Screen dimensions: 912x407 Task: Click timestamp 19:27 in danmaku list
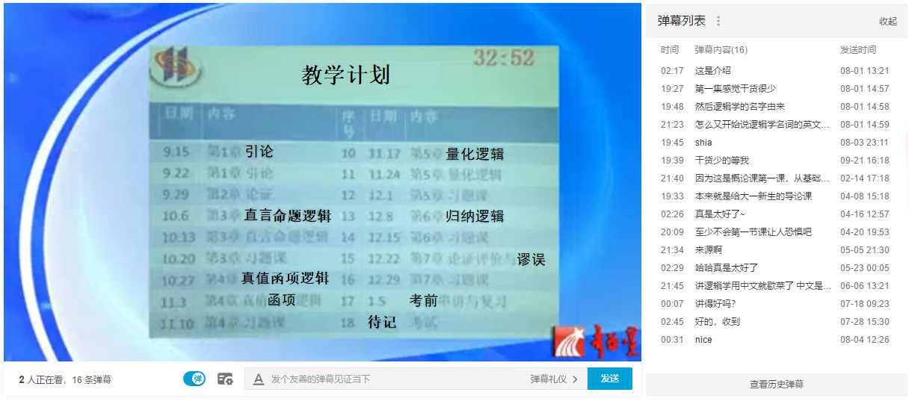672,89
